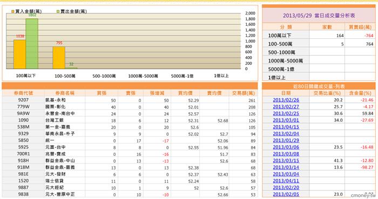Open the 2013/03/15 date link

(x=286, y=161)
